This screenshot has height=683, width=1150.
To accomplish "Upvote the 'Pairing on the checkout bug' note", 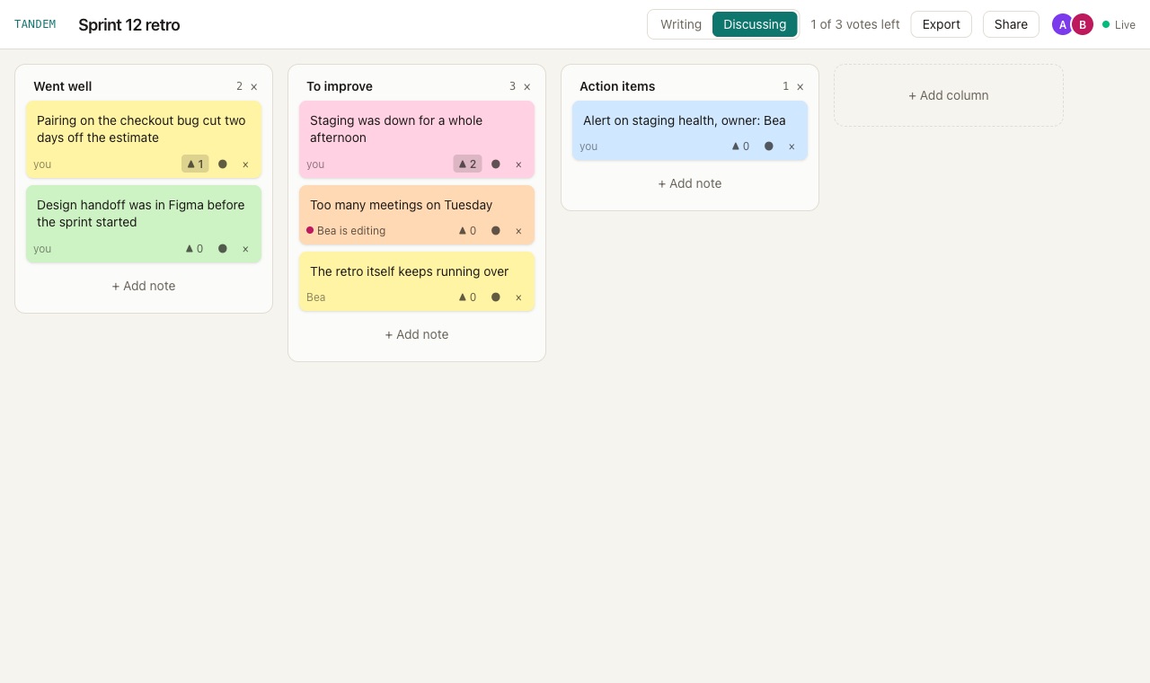I will click(x=195, y=164).
